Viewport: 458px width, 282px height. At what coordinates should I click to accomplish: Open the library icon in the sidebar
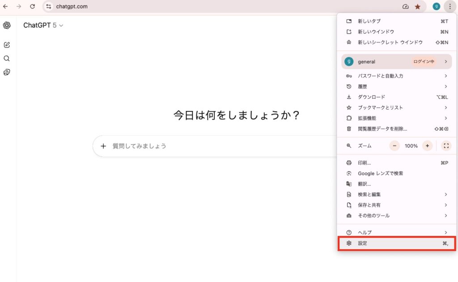[7, 72]
